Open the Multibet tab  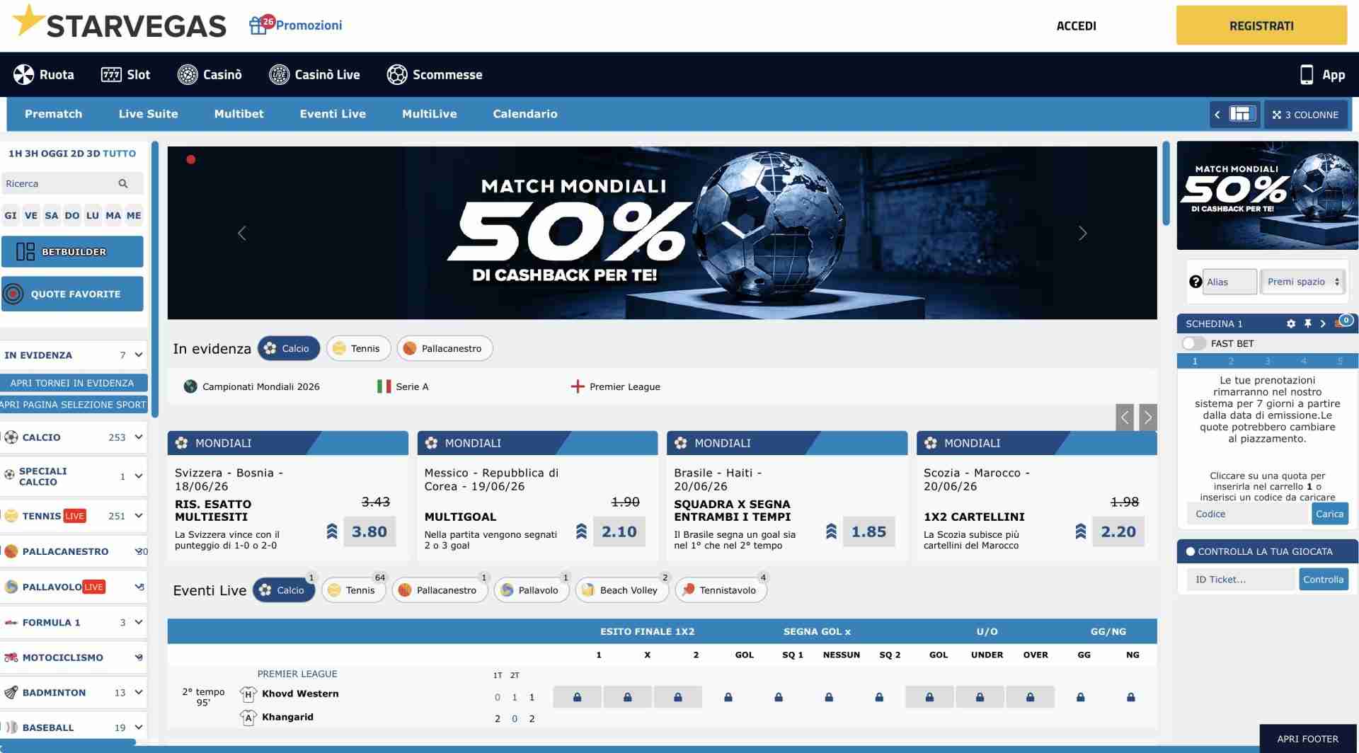[x=239, y=114]
